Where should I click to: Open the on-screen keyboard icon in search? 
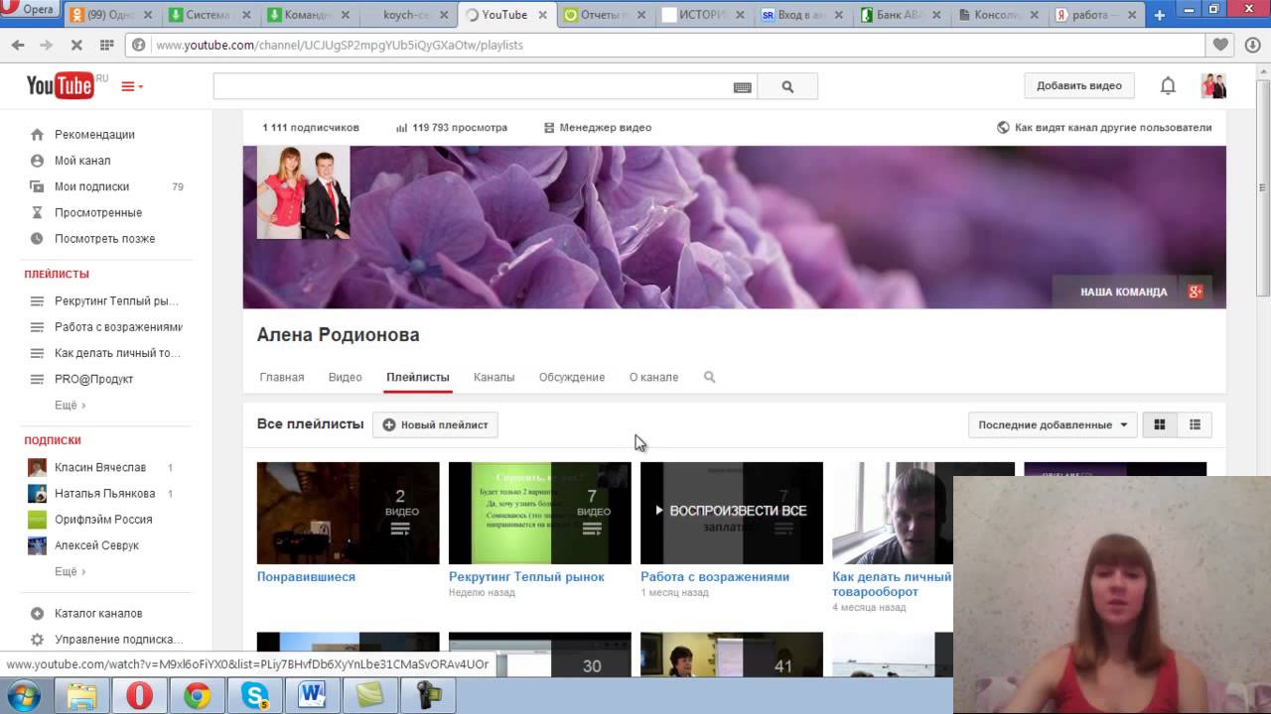(x=742, y=87)
